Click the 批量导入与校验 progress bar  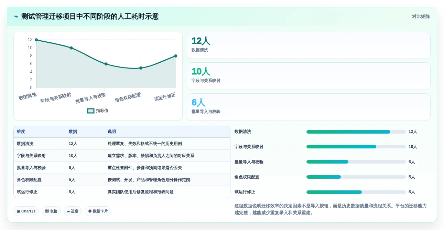coord(356,162)
